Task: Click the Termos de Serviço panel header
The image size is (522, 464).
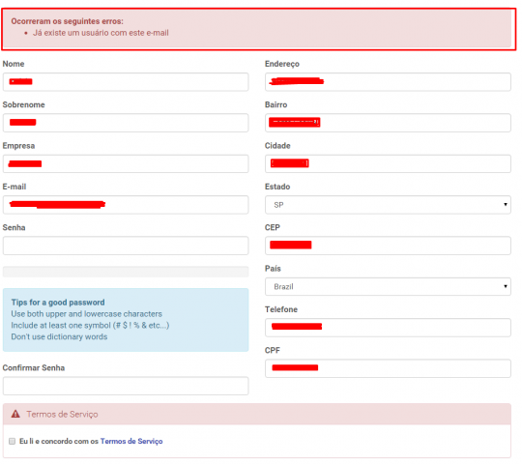Action: click(257, 414)
